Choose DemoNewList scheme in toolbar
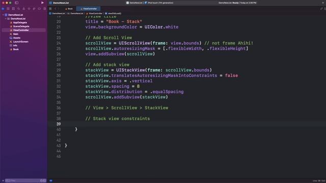Screen dimensions: 326x183 coord(134,3)
